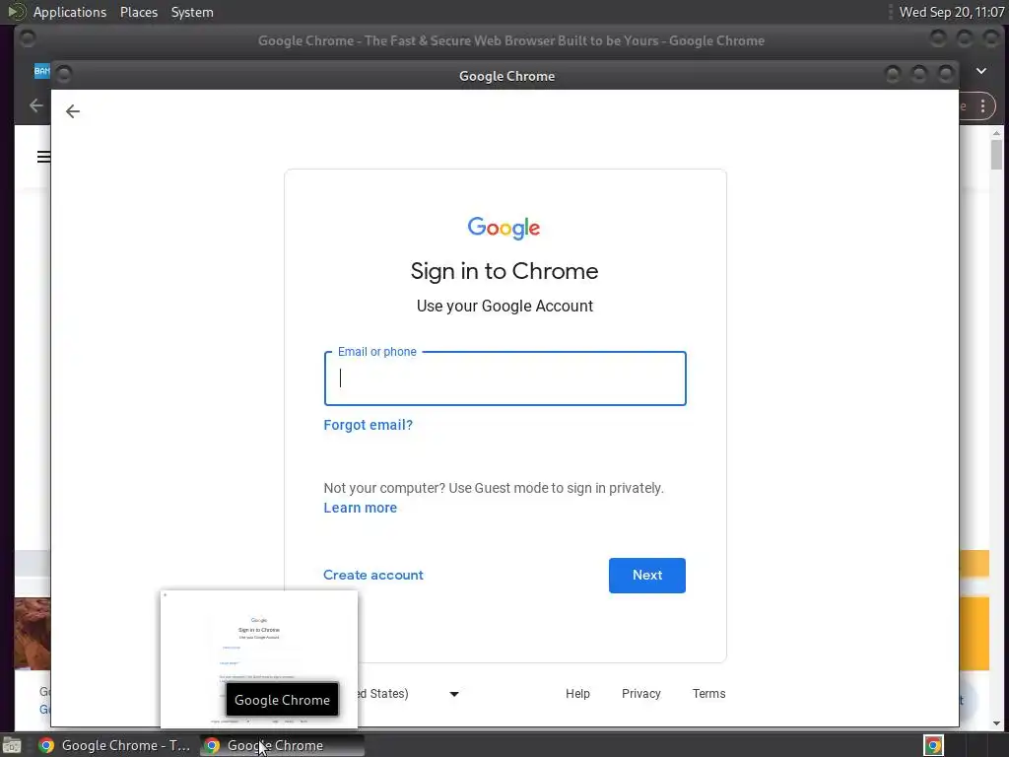This screenshot has height=757, width=1009.
Task: Select the Google Chrome taskbar entry
Action: 282,745
